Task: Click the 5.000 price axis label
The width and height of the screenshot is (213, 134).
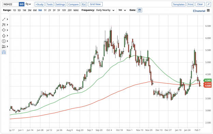Action: tap(208, 62)
